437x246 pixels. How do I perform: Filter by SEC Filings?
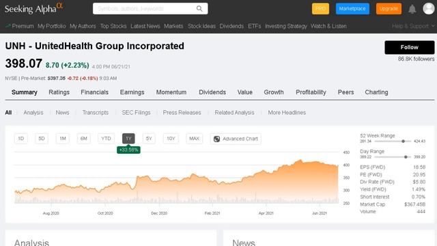(x=136, y=113)
